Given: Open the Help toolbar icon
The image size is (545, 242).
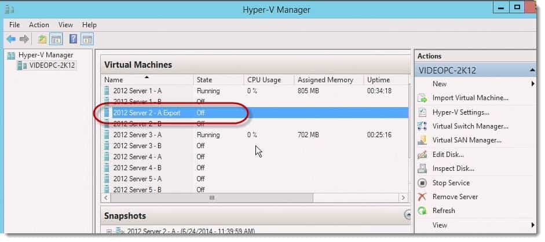Looking at the screenshot, I should 74,39.
